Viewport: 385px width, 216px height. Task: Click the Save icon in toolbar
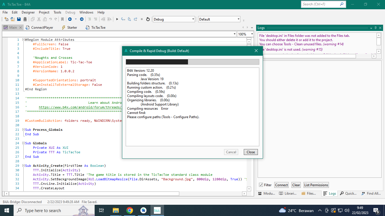(19, 19)
